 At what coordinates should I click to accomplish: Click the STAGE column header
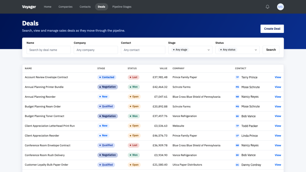click(x=101, y=68)
